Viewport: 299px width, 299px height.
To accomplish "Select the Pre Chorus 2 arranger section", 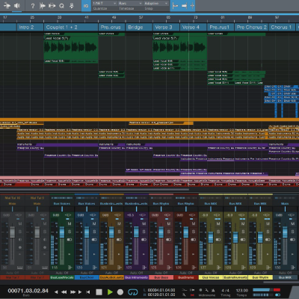I will 251,27.
